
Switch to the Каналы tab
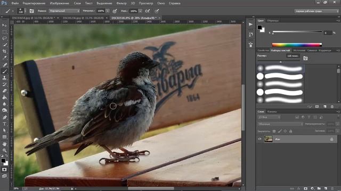[272, 111]
